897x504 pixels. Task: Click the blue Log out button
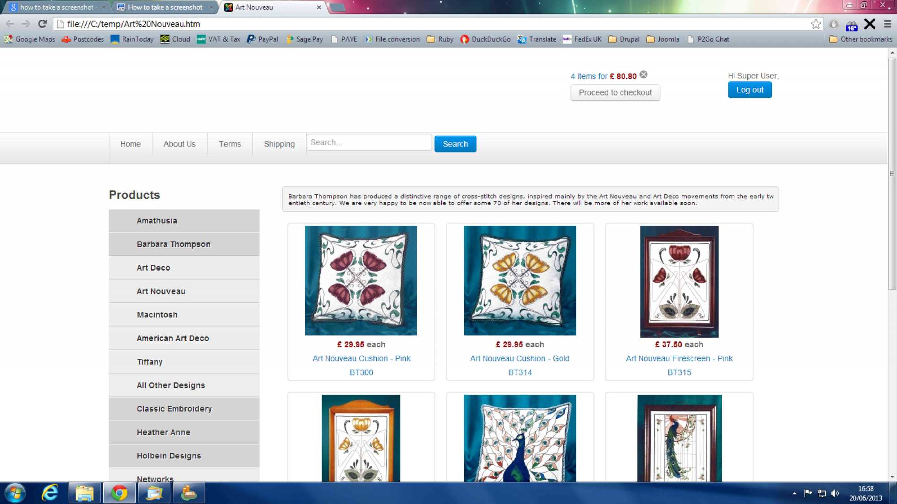749,90
